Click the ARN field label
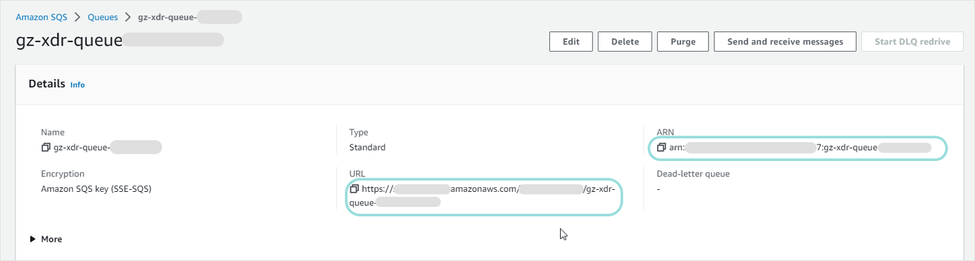The height and width of the screenshot is (261, 975). 666,132
